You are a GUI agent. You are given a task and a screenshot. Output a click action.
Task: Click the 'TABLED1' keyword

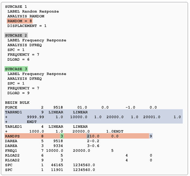14,126
